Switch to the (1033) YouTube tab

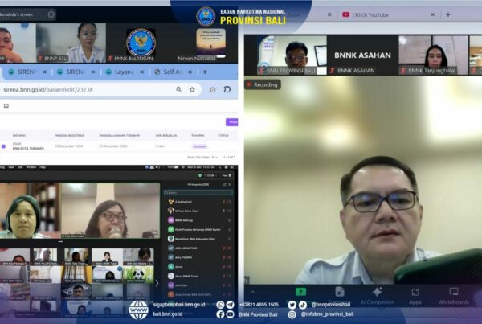click(x=388, y=14)
